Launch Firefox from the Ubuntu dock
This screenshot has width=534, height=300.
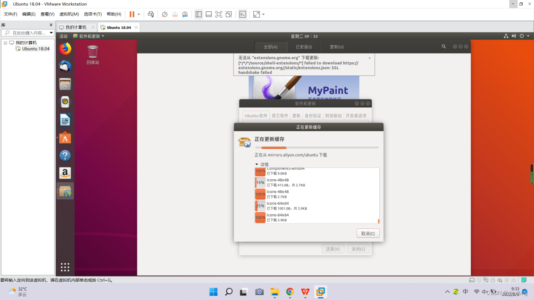(x=65, y=49)
